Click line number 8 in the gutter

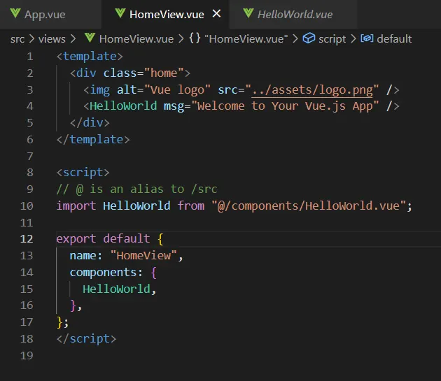(x=29, y=172)
